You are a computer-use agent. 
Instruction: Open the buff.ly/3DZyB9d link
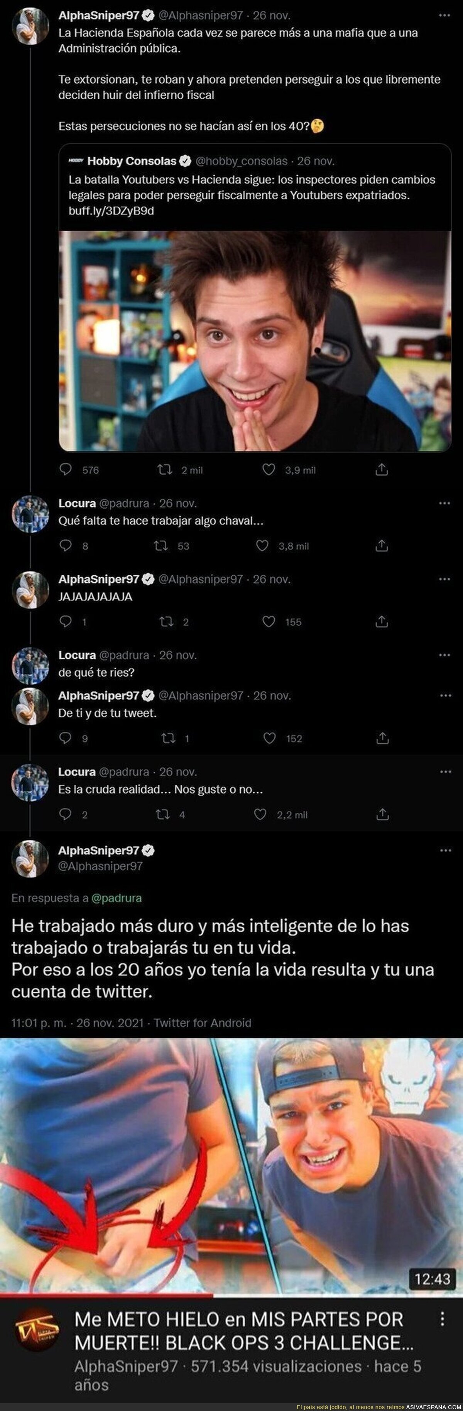point(111,211)
